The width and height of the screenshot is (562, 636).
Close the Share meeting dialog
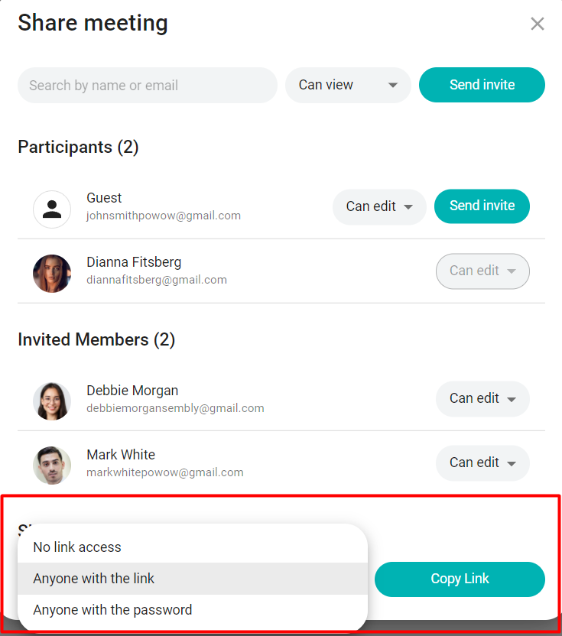coord(538,24)
